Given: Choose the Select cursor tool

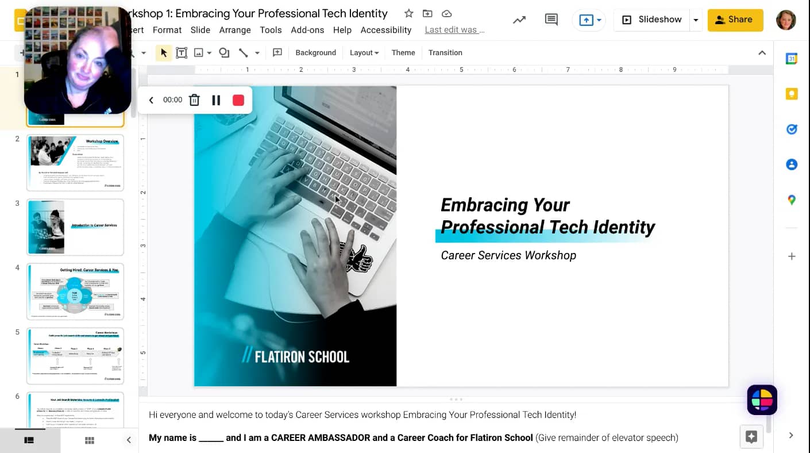Looking at the screenshot, I should (x=164, y=53).
